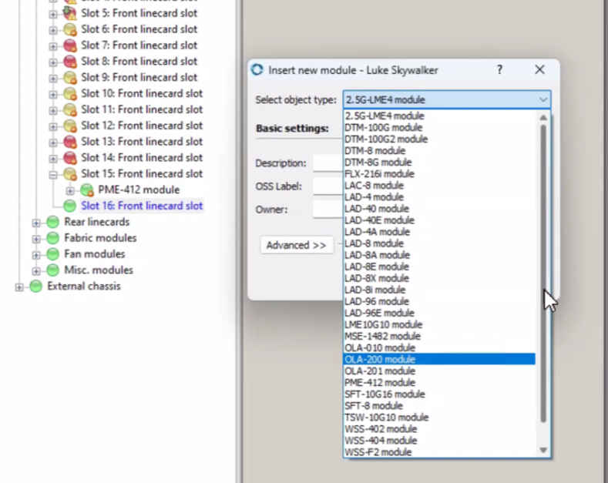Expand the Rear linecards node
Viewport: 608px width, 483px height.
35,223
